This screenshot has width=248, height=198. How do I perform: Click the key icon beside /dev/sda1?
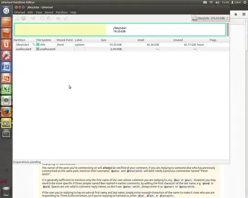(34, 44)
